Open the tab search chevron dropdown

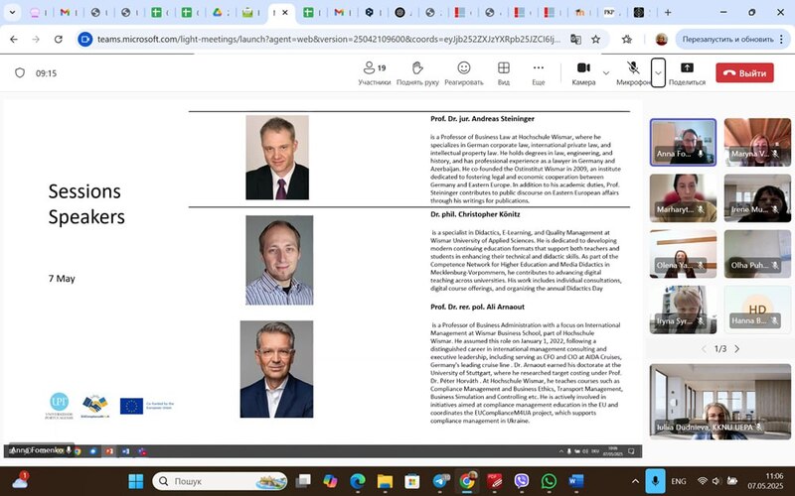coord(12,12)
